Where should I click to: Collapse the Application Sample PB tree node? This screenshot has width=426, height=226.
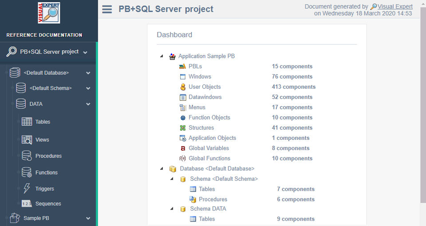(x=161, y=56)
